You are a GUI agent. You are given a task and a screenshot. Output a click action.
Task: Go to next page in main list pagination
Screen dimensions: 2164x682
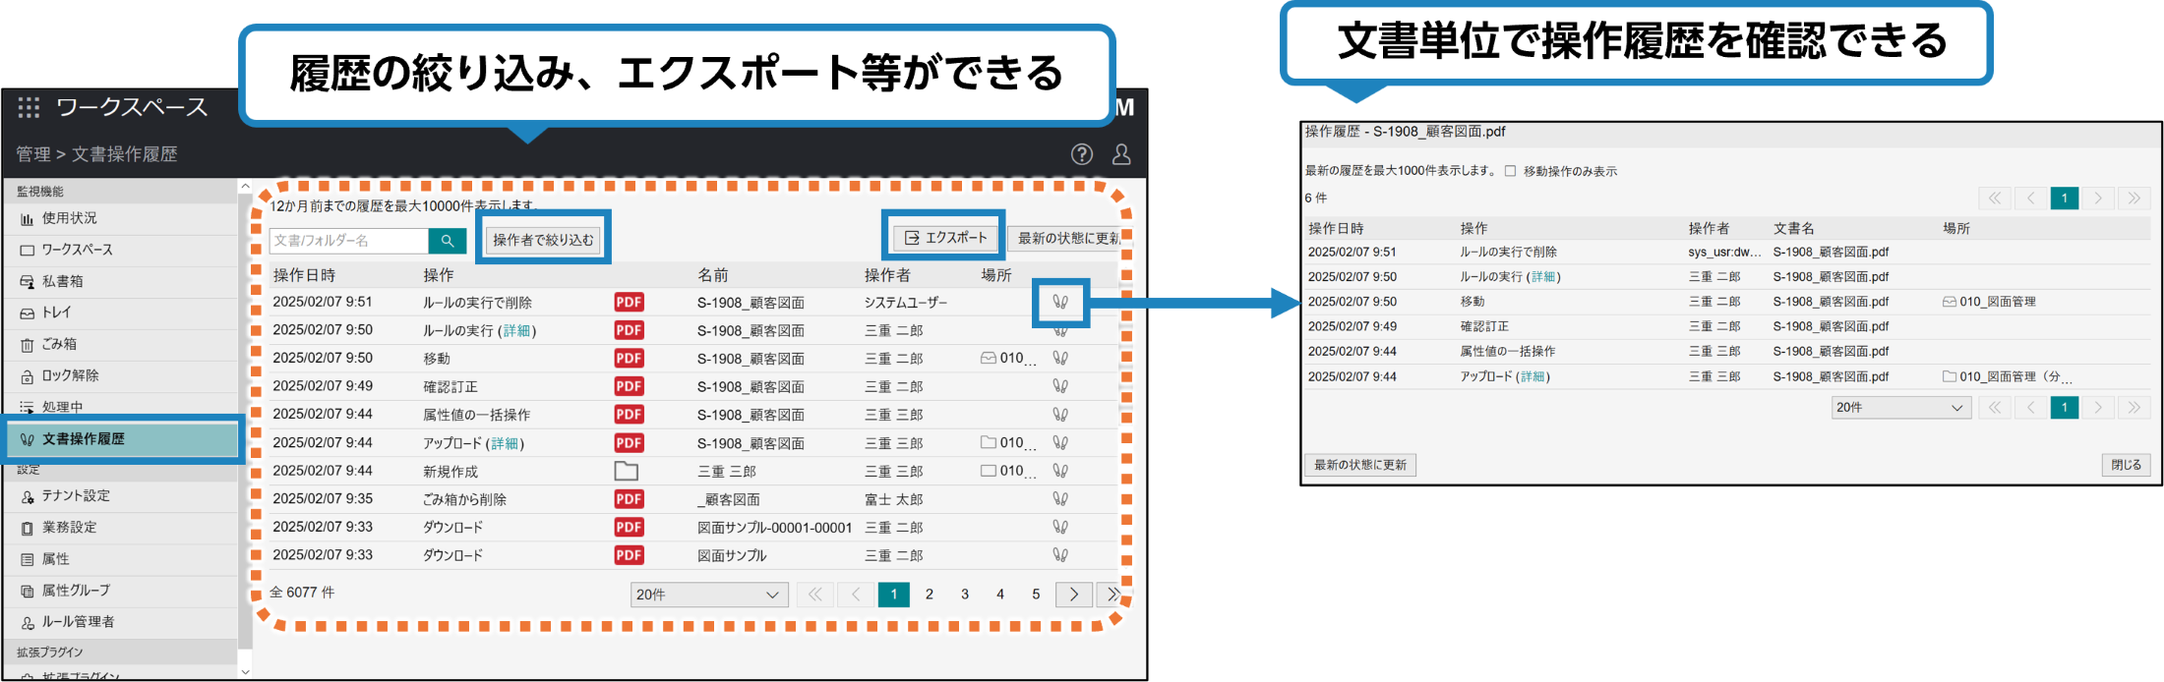(1074, 595)
